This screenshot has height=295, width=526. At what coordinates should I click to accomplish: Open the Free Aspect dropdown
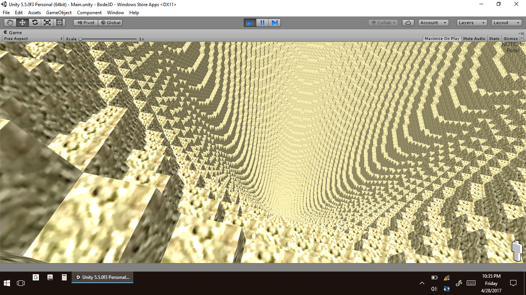click(33, 39)
